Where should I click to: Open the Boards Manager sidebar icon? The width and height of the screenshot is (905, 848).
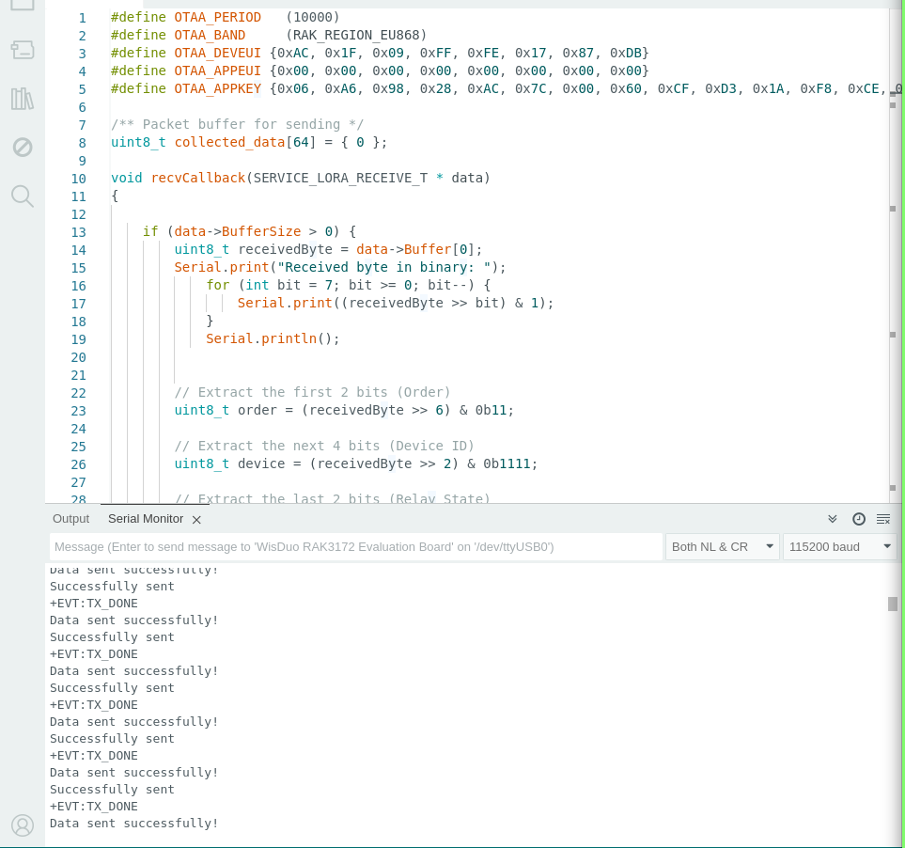pos(23,50)
